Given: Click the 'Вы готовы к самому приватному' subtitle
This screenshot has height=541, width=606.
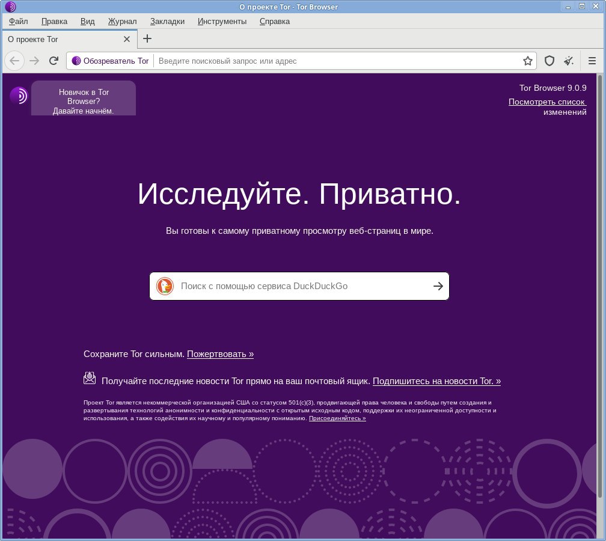Looking at the screenshot, I should click(x=299, y=231).
